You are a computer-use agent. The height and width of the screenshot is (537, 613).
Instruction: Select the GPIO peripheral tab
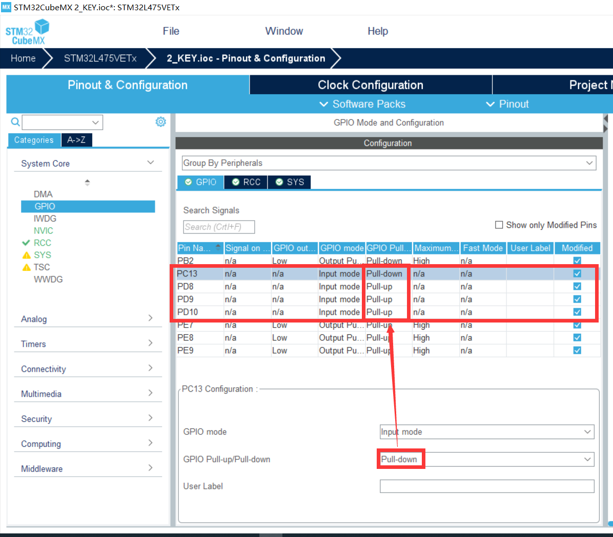point(200,182)
